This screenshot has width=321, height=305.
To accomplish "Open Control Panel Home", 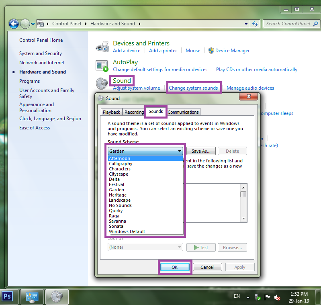I will tap(41, 40).
